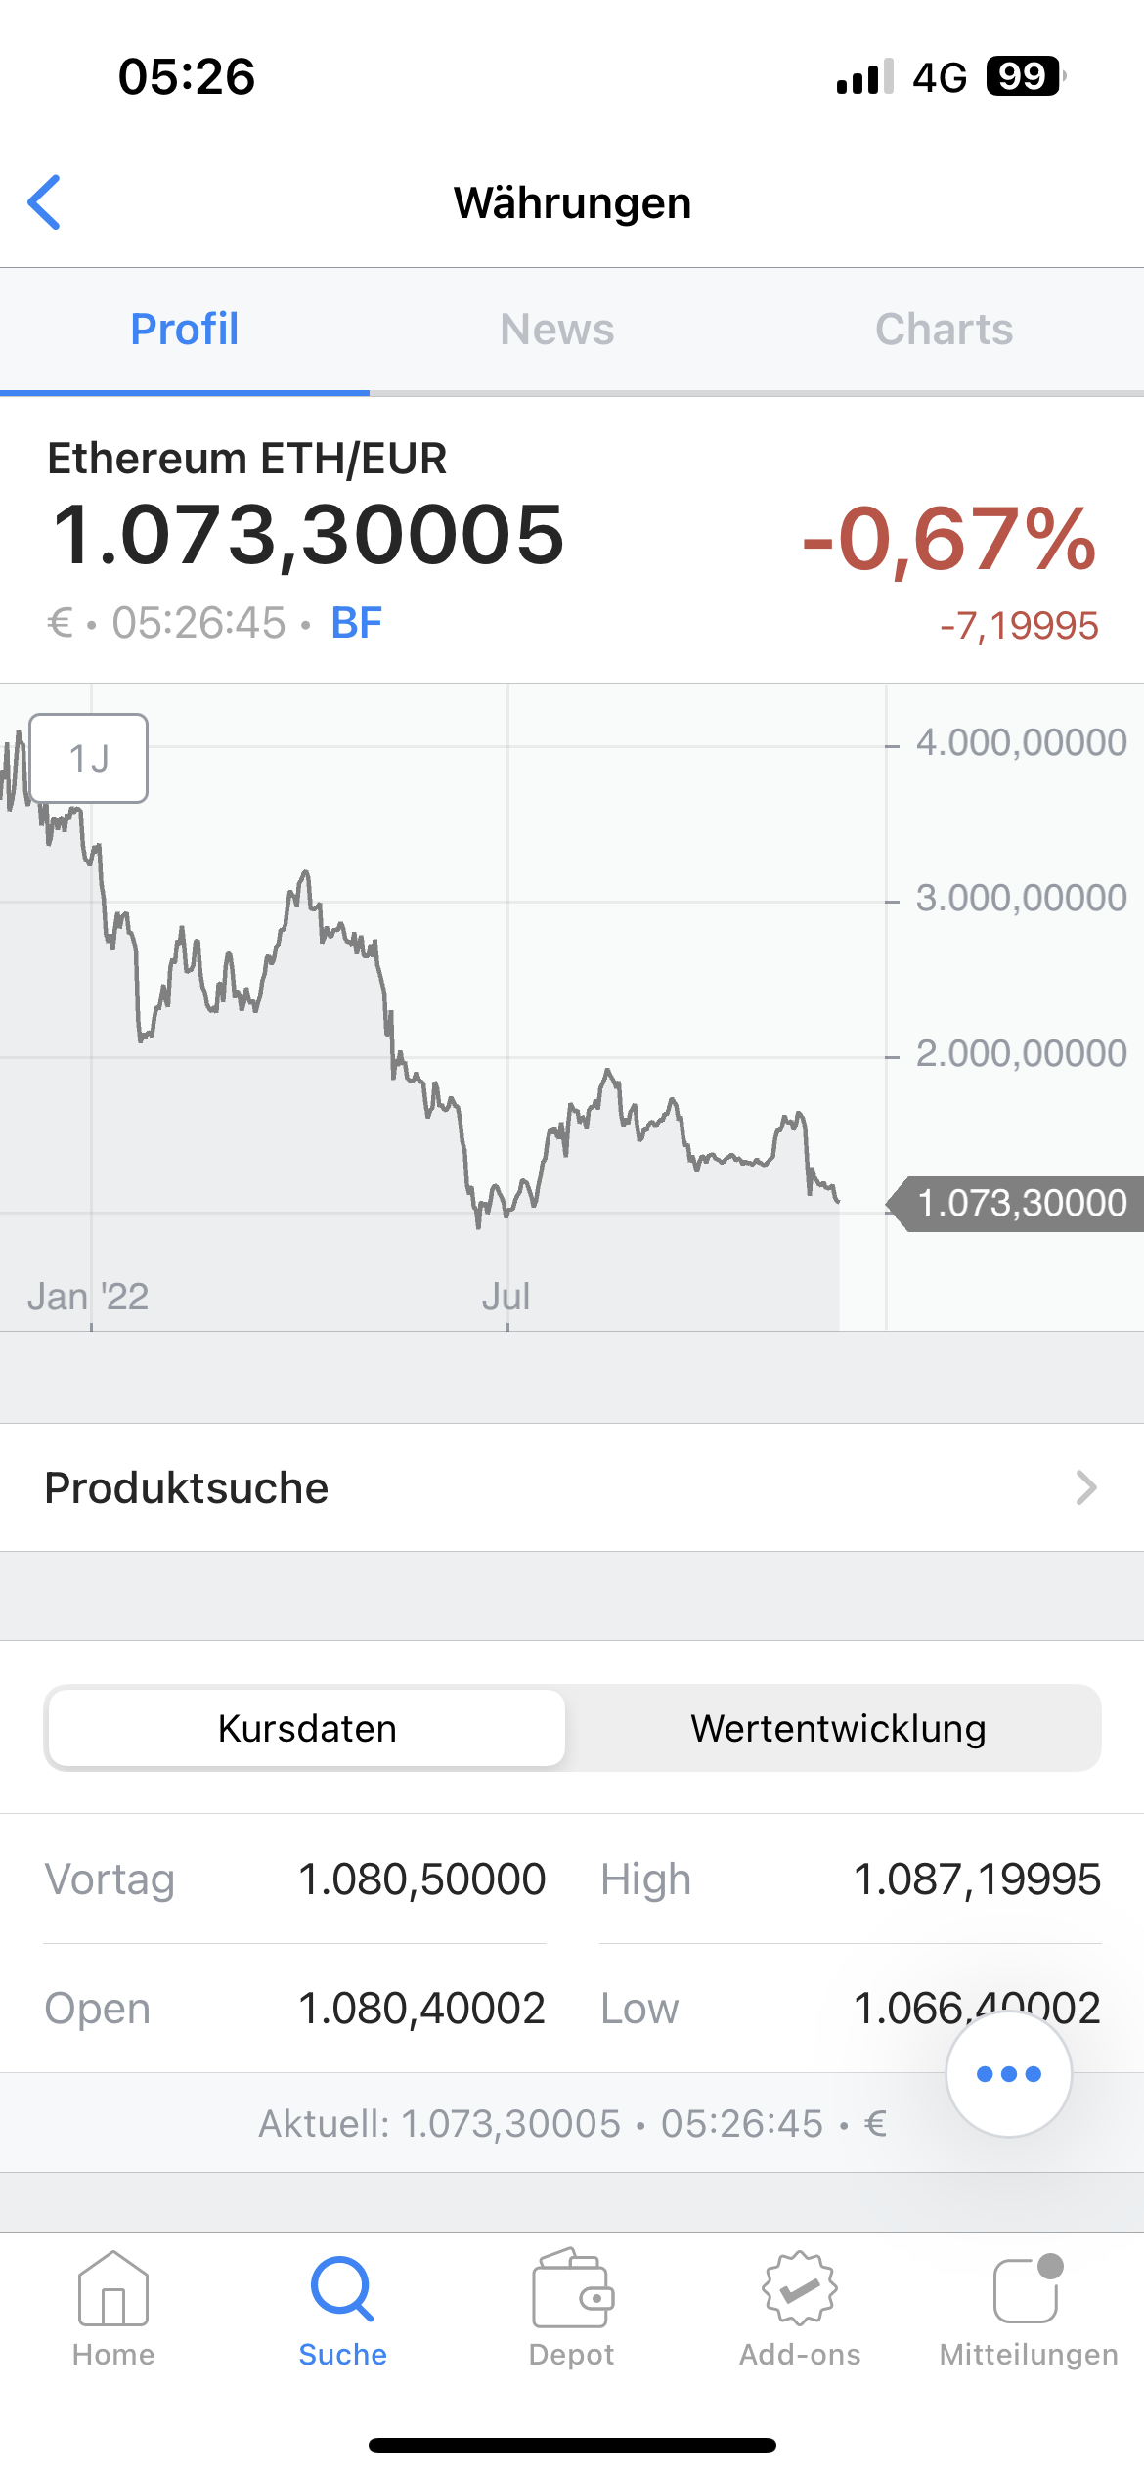This screenshot has width=1144, height=2476.
Task: Tap the Ethereum price chart area
Action: (442, 1007)
